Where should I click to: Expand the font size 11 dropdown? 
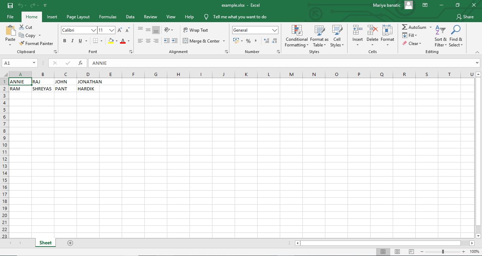point(112,30)
